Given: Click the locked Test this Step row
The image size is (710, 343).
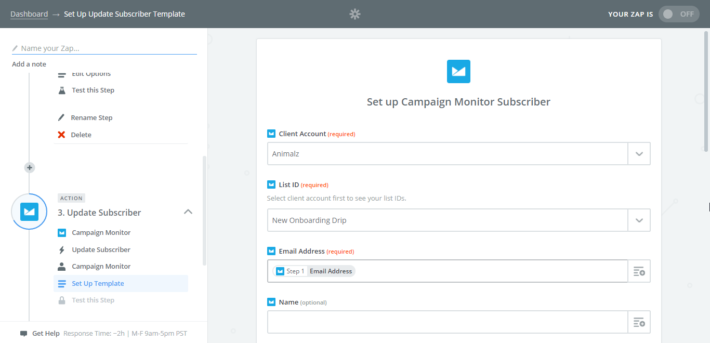Looking at the screenshot, I should click(121, 300).
